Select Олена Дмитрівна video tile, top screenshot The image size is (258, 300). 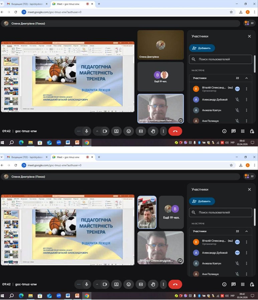[x=161, y=45]
